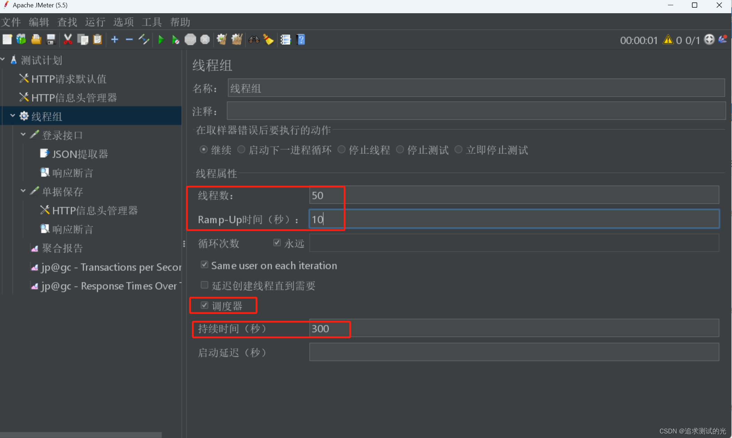Image resolution: width=732 pixels, height=438 pixels.
Task: Click the panel splitter collapse handle
Action: tap(184, 244)
